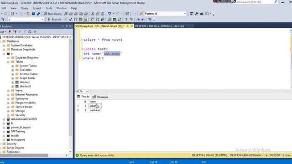Click the Cut scissors icon
292x164 pixels.
point(93,14)
